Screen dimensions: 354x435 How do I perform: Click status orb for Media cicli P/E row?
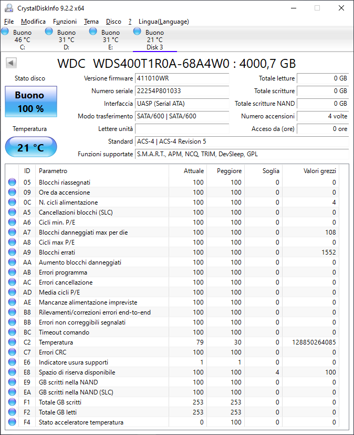pyautogui.click(x=12, y=292)
